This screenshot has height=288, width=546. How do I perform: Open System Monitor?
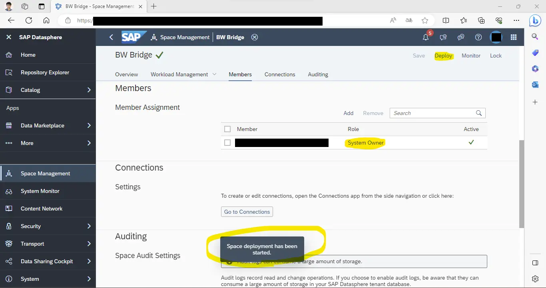pos(48,191)
